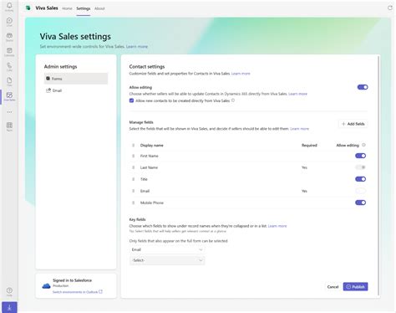The width and height of the screenshot is (396, 313).
Task: Click the Title field label
Action: tap(144, 179)
